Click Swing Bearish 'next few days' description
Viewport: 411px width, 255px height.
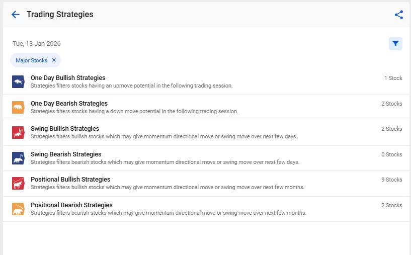point(165,162)
